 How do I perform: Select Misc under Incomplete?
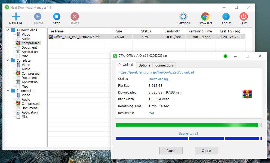point(25,117)
